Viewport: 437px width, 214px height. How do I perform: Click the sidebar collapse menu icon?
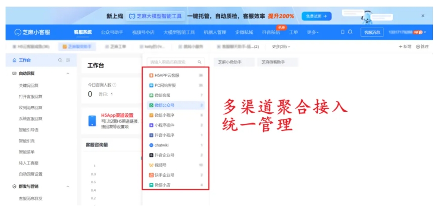[68, 60]
